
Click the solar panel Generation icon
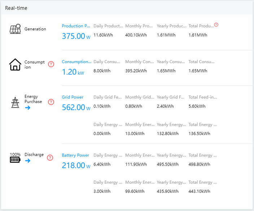tap(15, 29)
